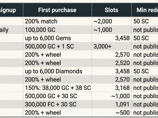
Task: Click the 500,000 GC + 30 SC cell
Action: coord(57,96)
